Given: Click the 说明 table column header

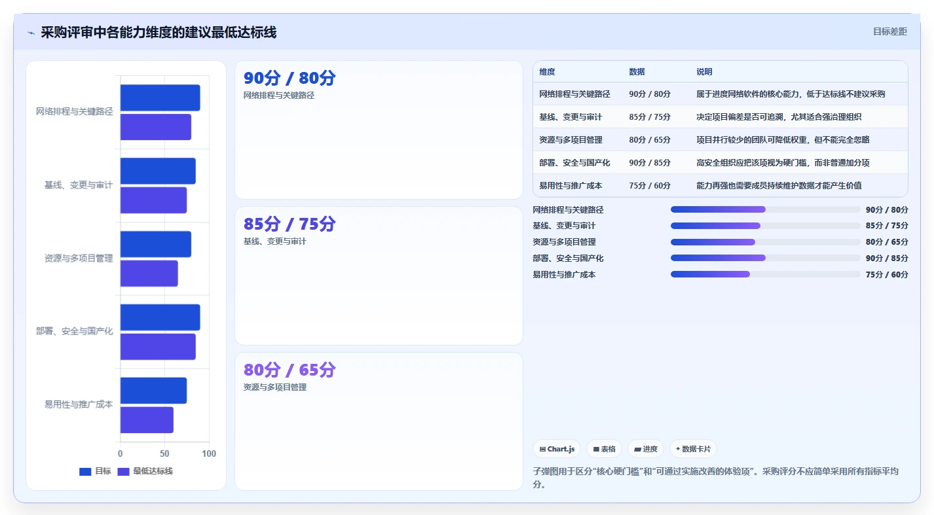Looking at the screenshot, I should pyautogui.click(x=704, y=72).
